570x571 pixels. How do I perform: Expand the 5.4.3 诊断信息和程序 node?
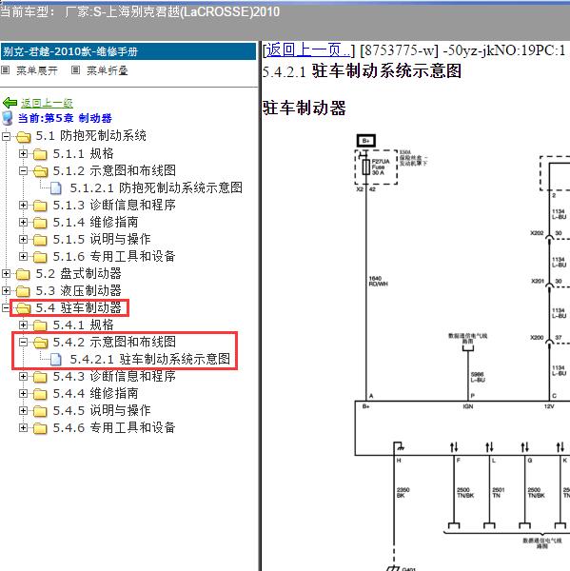tap(23, 376)
